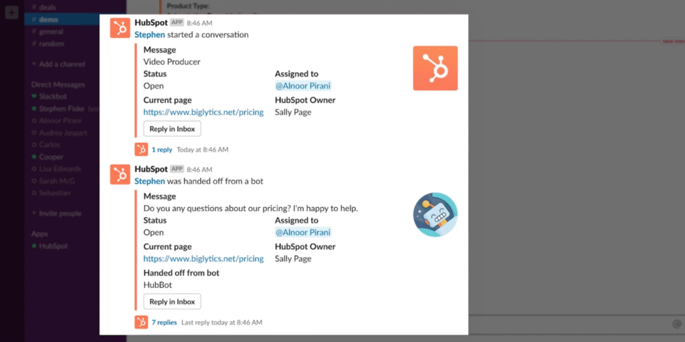
Task: Click HubSpot sender name on first message
Action: pyautogui.click(x=151, y=23)
